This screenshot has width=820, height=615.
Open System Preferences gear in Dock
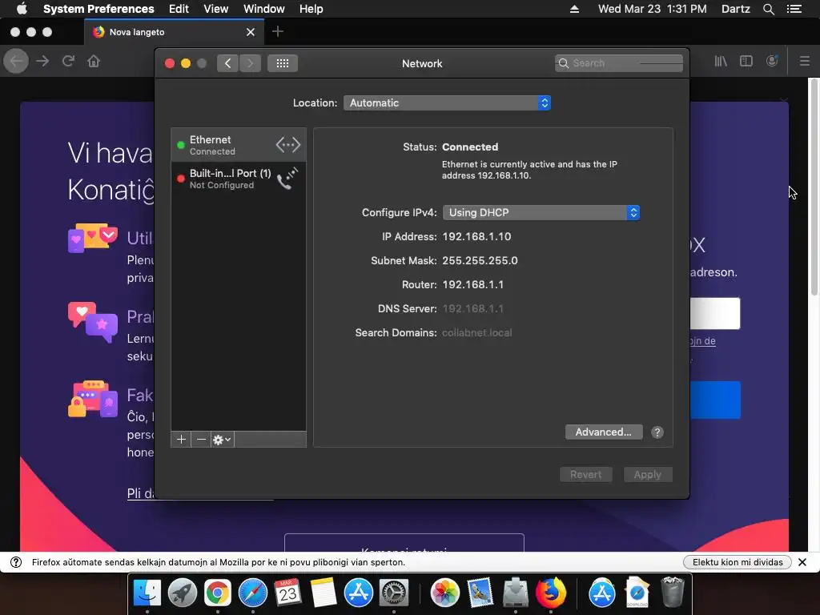(393, 593)
